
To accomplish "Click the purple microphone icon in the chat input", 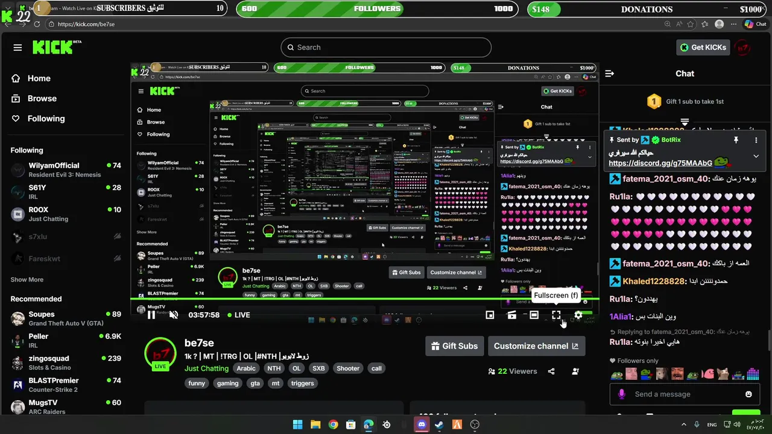I will click(622, 394).
